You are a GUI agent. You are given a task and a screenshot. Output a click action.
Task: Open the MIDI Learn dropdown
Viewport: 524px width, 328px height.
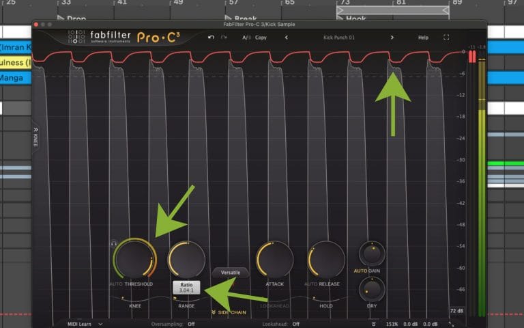(85, 324)
